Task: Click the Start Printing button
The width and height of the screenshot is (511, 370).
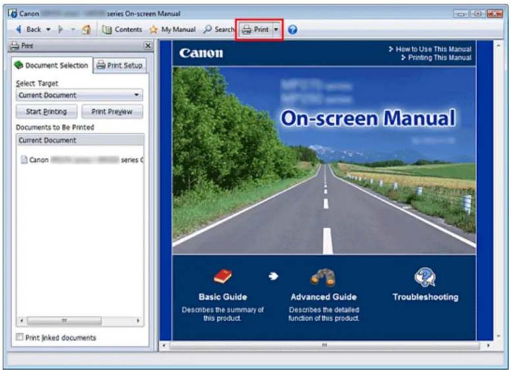Action: point(47,112)
